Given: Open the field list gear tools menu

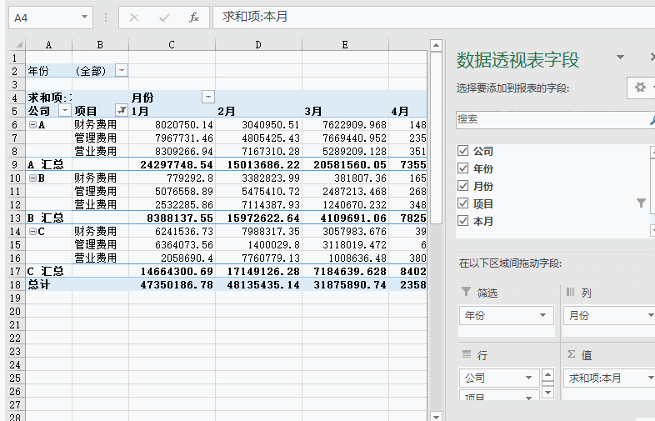Looking at the screenshot, I should 640,88.
